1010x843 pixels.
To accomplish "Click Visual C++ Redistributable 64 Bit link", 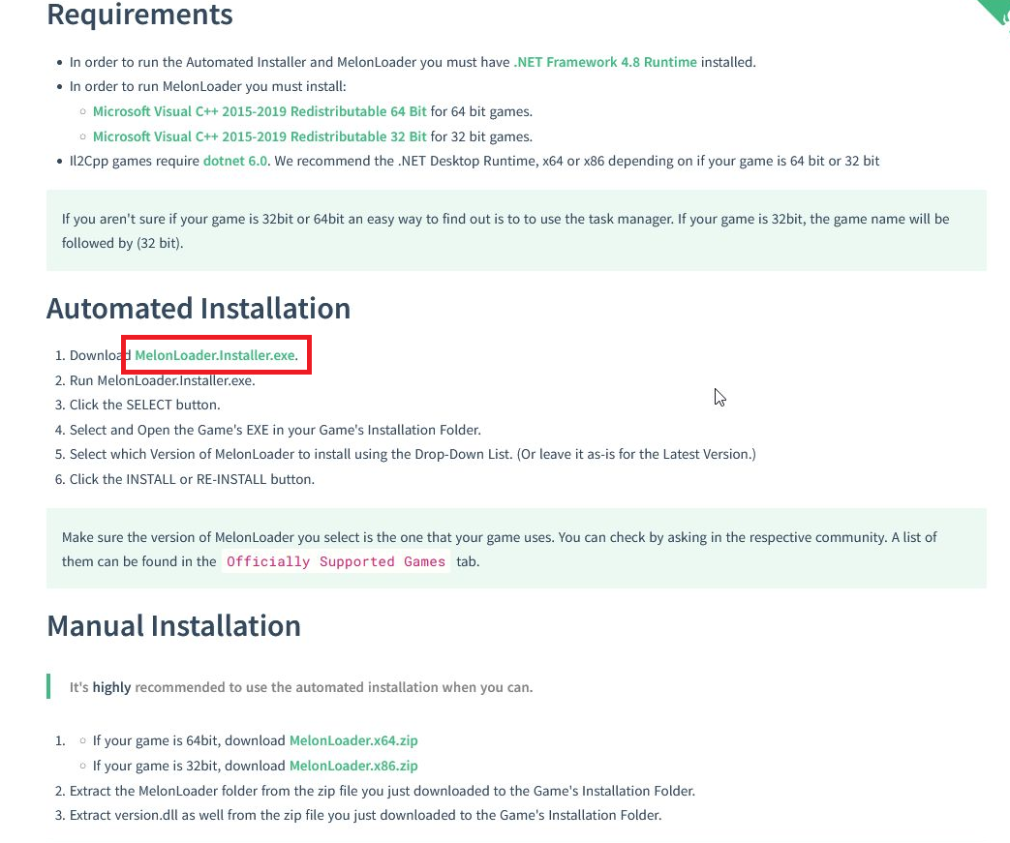I will pos(260,111).
